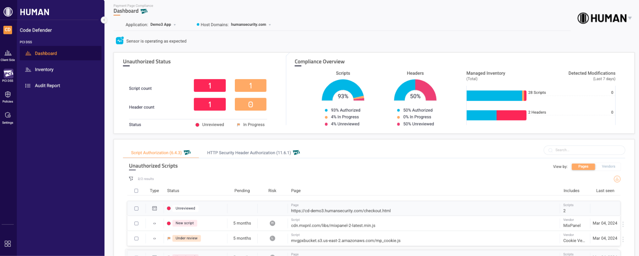Viewport: 639px width, 256px height.
Task: Click the red unreviewed Script count tile
Action: click(x=210, y=86)
